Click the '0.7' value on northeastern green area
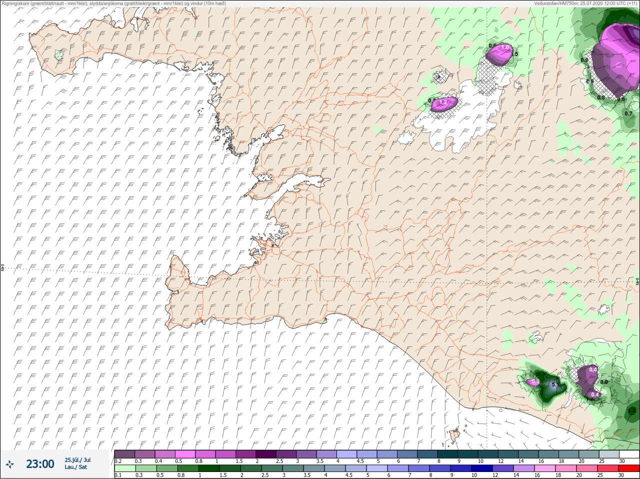 pos(628,113)
